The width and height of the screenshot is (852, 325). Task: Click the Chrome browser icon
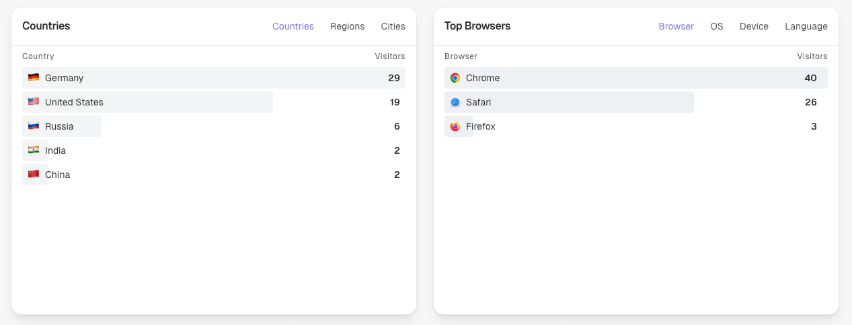tap(455, 78)
